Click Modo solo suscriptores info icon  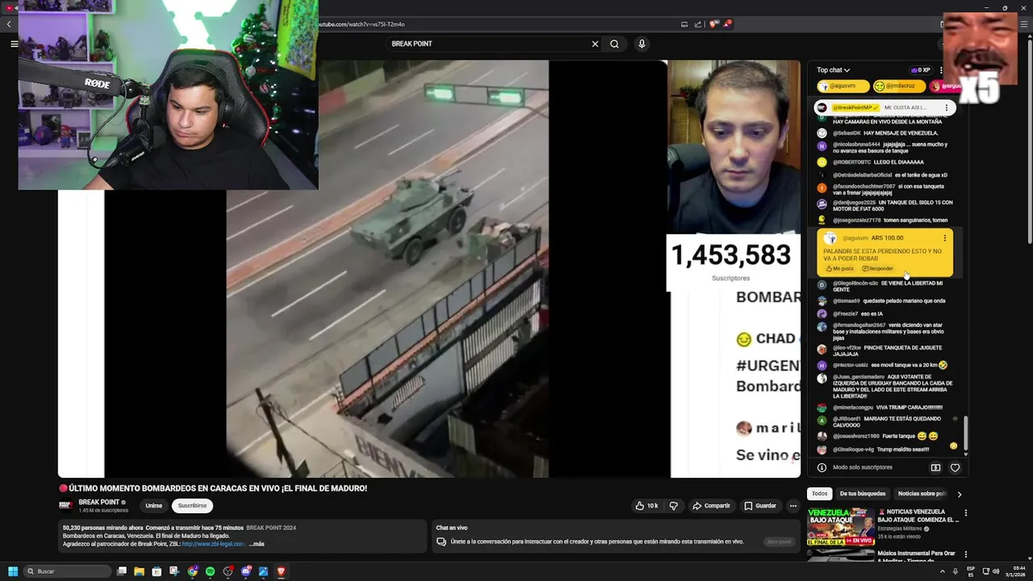click(x=822, y=467)
